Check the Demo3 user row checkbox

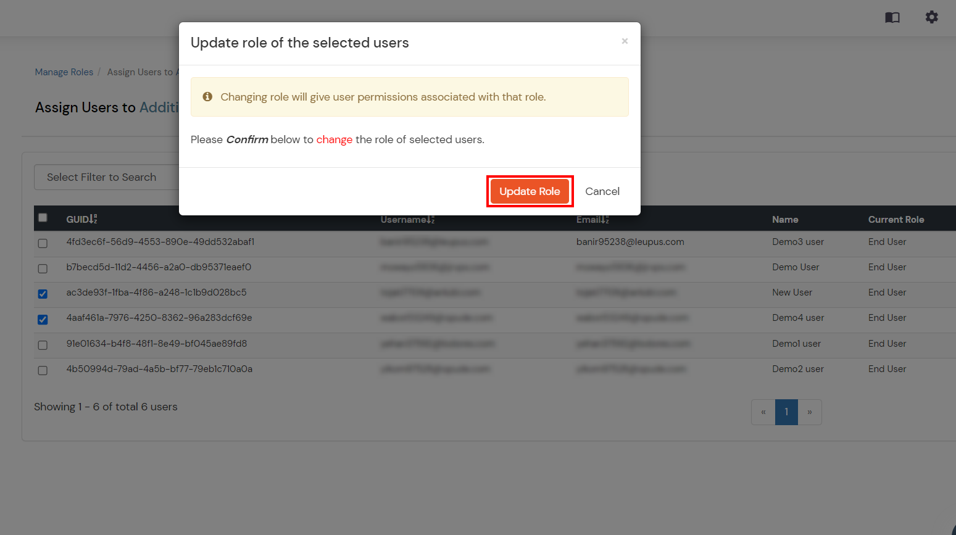[x=43, y=243]
